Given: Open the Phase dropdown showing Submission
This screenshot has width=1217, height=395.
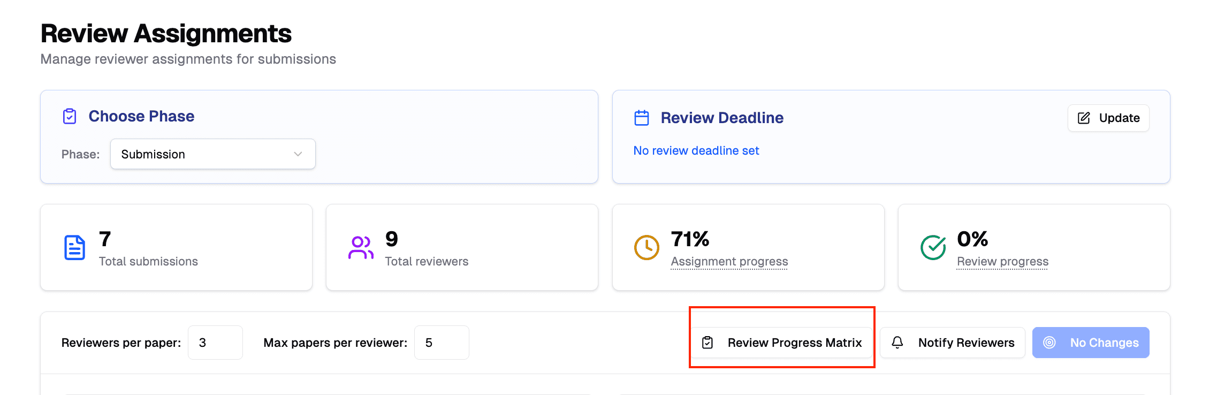Looking at the screenshot, I should 212,154.
